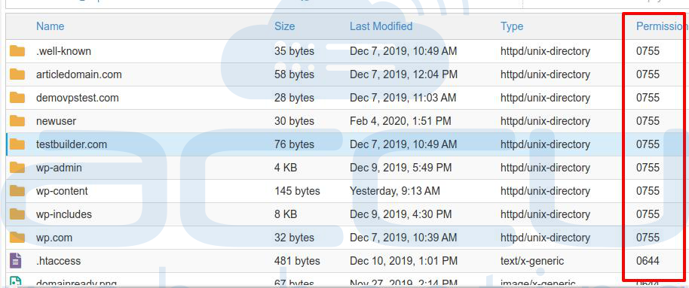Select the wp-includes folder name
Image resolution: width=689 pixels, height=288 pixels.
[x=64, y=214]
